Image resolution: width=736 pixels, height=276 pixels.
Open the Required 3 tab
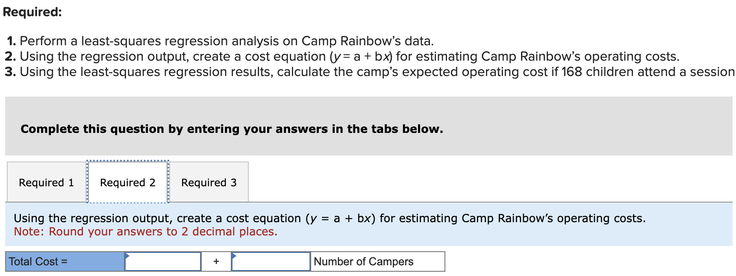[208, 182]
